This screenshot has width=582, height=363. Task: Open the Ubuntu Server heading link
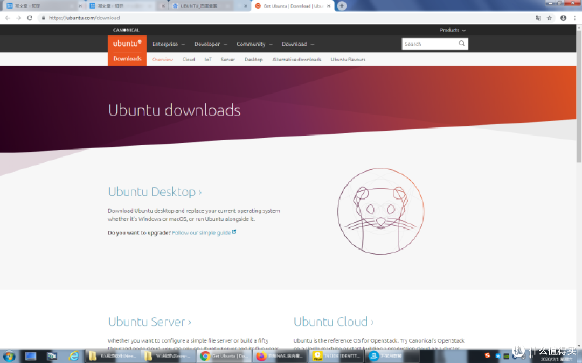[150, 322]
